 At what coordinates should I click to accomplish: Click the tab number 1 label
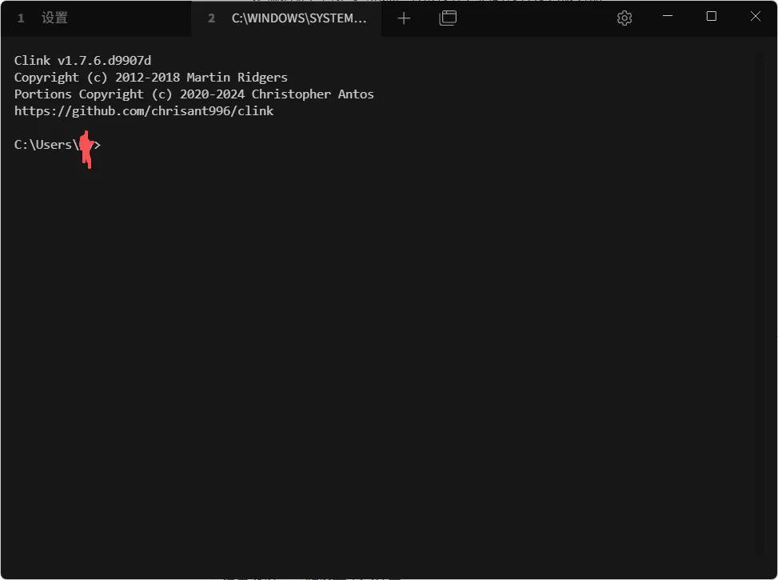coord(22,18)
